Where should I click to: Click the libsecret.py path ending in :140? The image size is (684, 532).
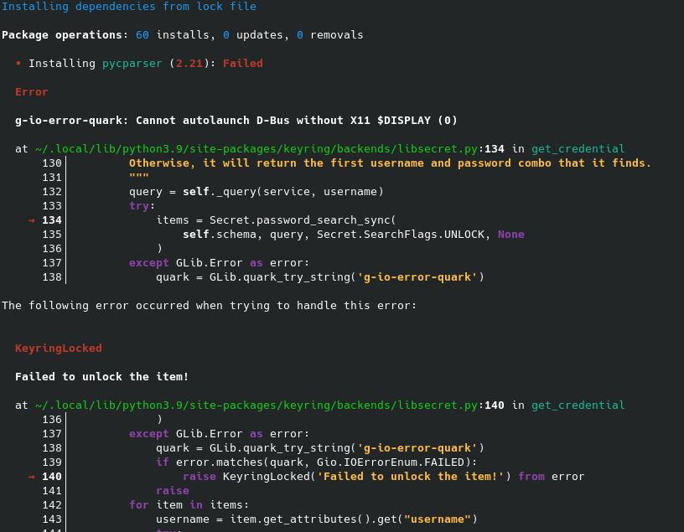coord(270,405)
